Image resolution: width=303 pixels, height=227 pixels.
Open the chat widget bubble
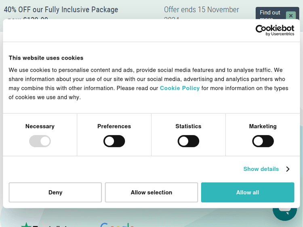[285, 213]
